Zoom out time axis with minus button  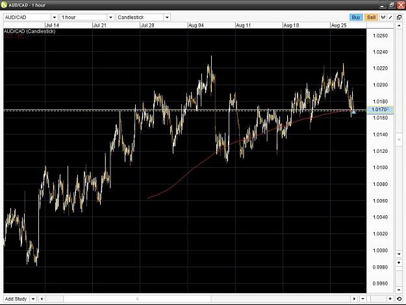pos(362,298)
